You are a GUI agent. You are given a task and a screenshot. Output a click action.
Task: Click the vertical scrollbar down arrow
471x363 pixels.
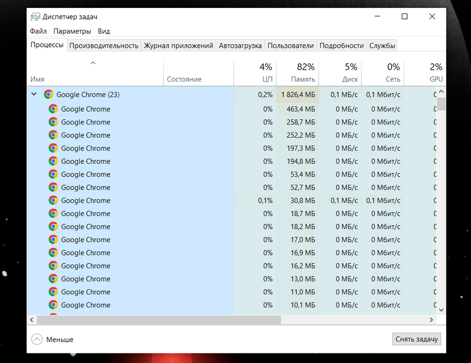tap(441, 310)
